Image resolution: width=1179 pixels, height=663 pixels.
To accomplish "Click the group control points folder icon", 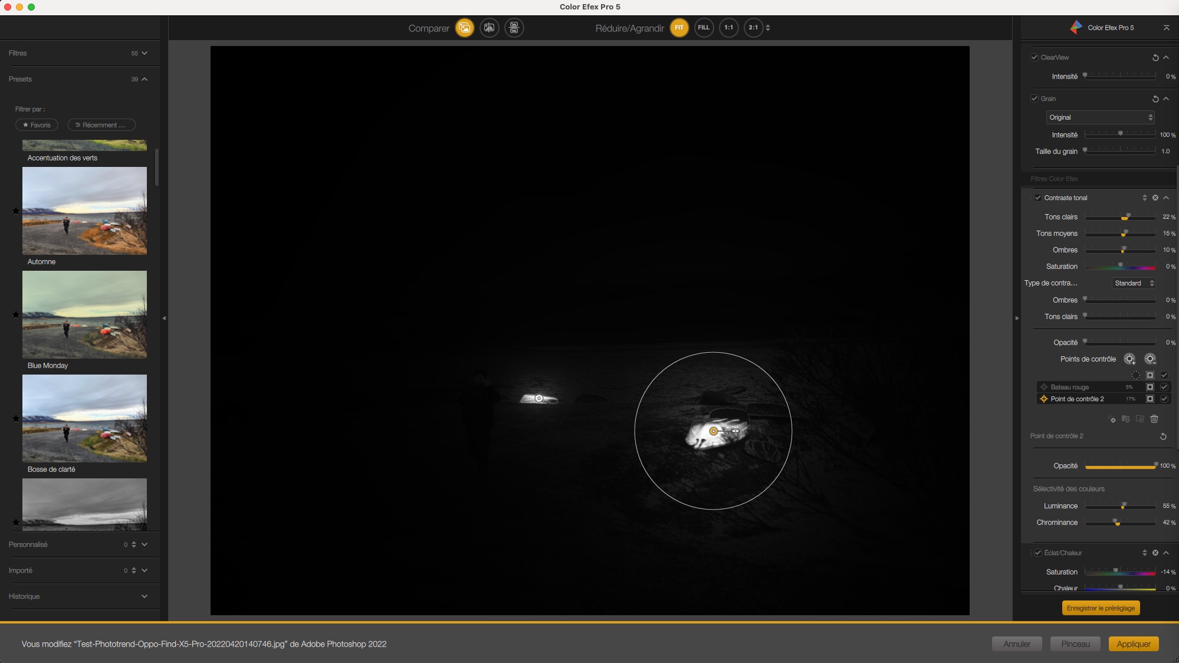I will click(x=1126, y=419).
